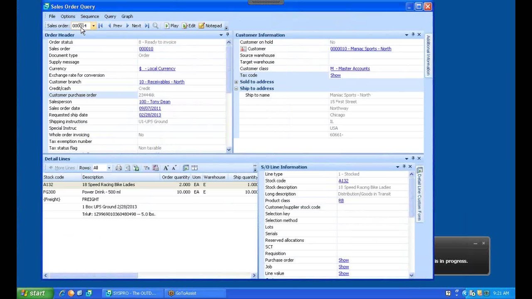Close the Customer Information pane
Screen dimensions: 532x299
419,34
